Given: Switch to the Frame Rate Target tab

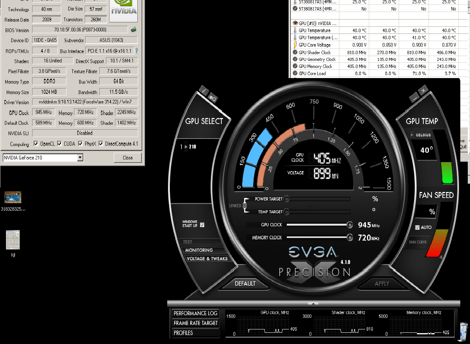Looking at the screenshot, I should pos(195,323).
